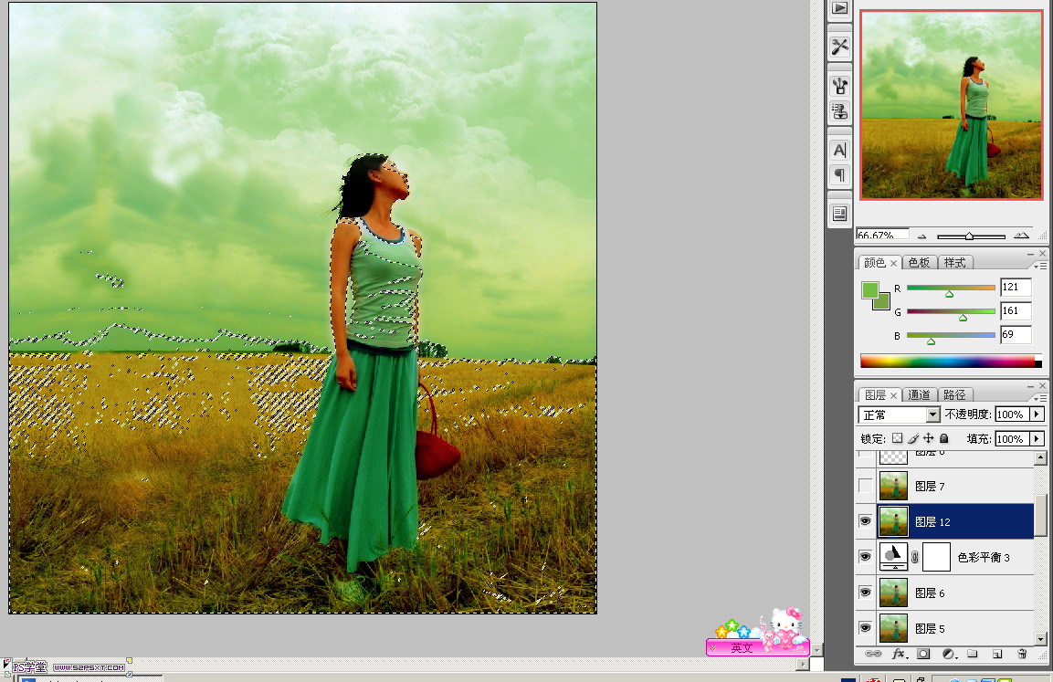
Task: Hide the 色彩平衡 3 adjustment layer
Action: pyautogui.click(x=866, y=557)
